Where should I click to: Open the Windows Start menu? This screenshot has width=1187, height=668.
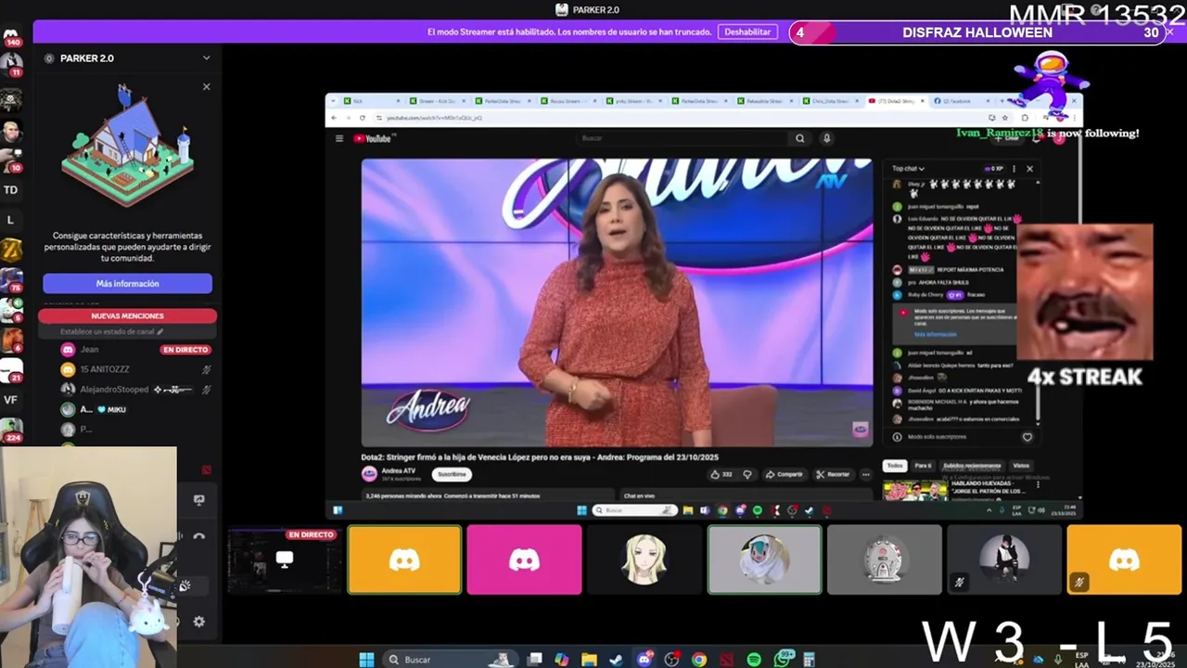pyautogui.click(x=366, y=660)
